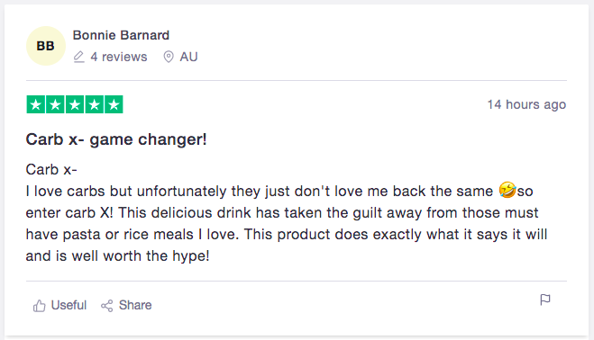This screenshot has width=594, height=340.
Task: Click the BB avatar circle
Action: (x=45, y=46)
